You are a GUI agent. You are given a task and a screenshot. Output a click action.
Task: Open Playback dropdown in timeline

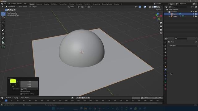(x=9, y=98)
